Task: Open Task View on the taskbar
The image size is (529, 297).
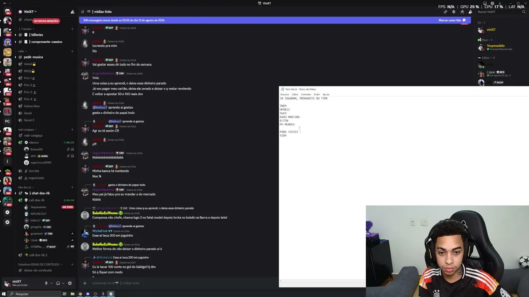Action: pyautogui.click(x=64, y=294)
